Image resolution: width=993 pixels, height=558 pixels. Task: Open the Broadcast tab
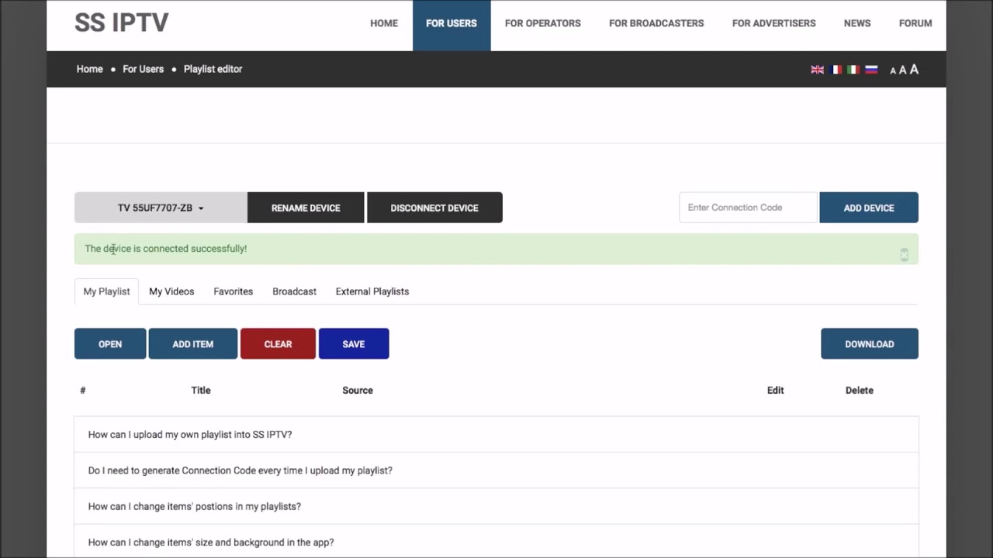[x=294, y=291]
